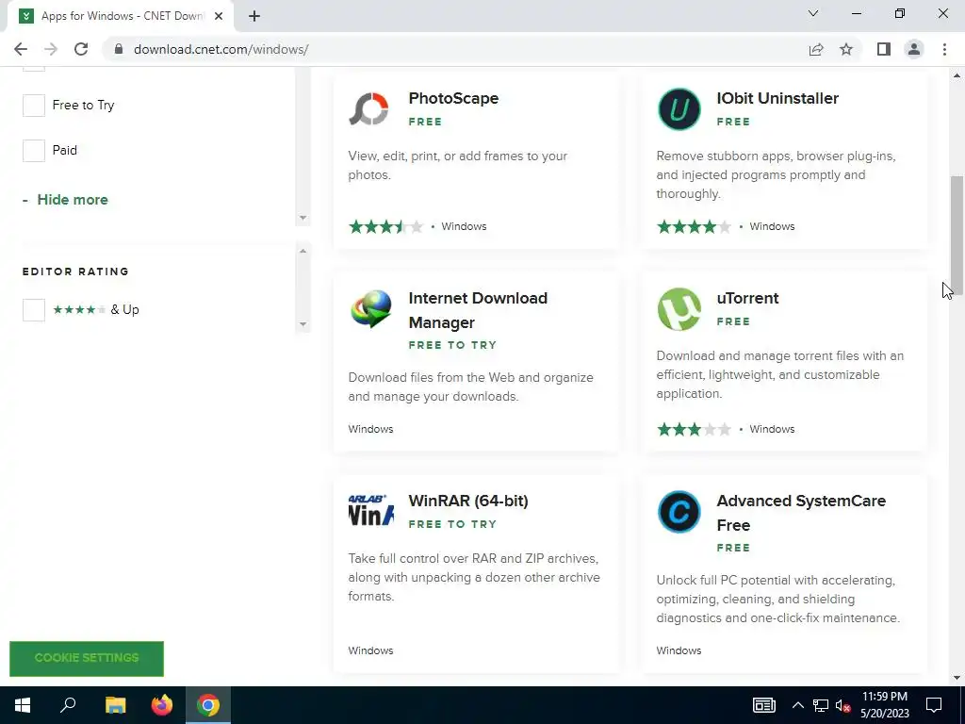Close the Apps for Windows tab
This screenshot has height=724, width=965.
click(219, 16)
